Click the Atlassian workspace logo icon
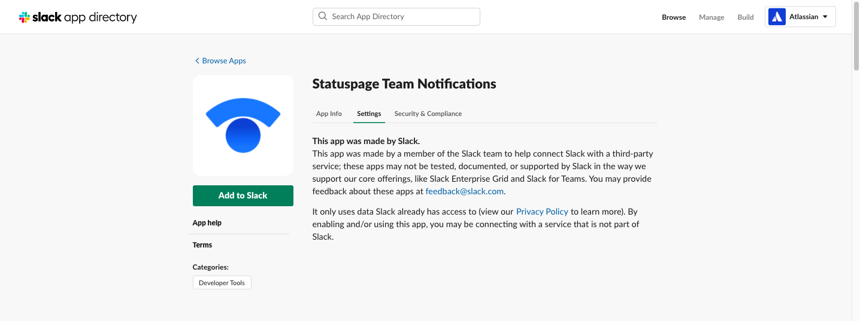The height and width of the screenshot is (321, 860). pyautogui.click(x=777, y=17)
